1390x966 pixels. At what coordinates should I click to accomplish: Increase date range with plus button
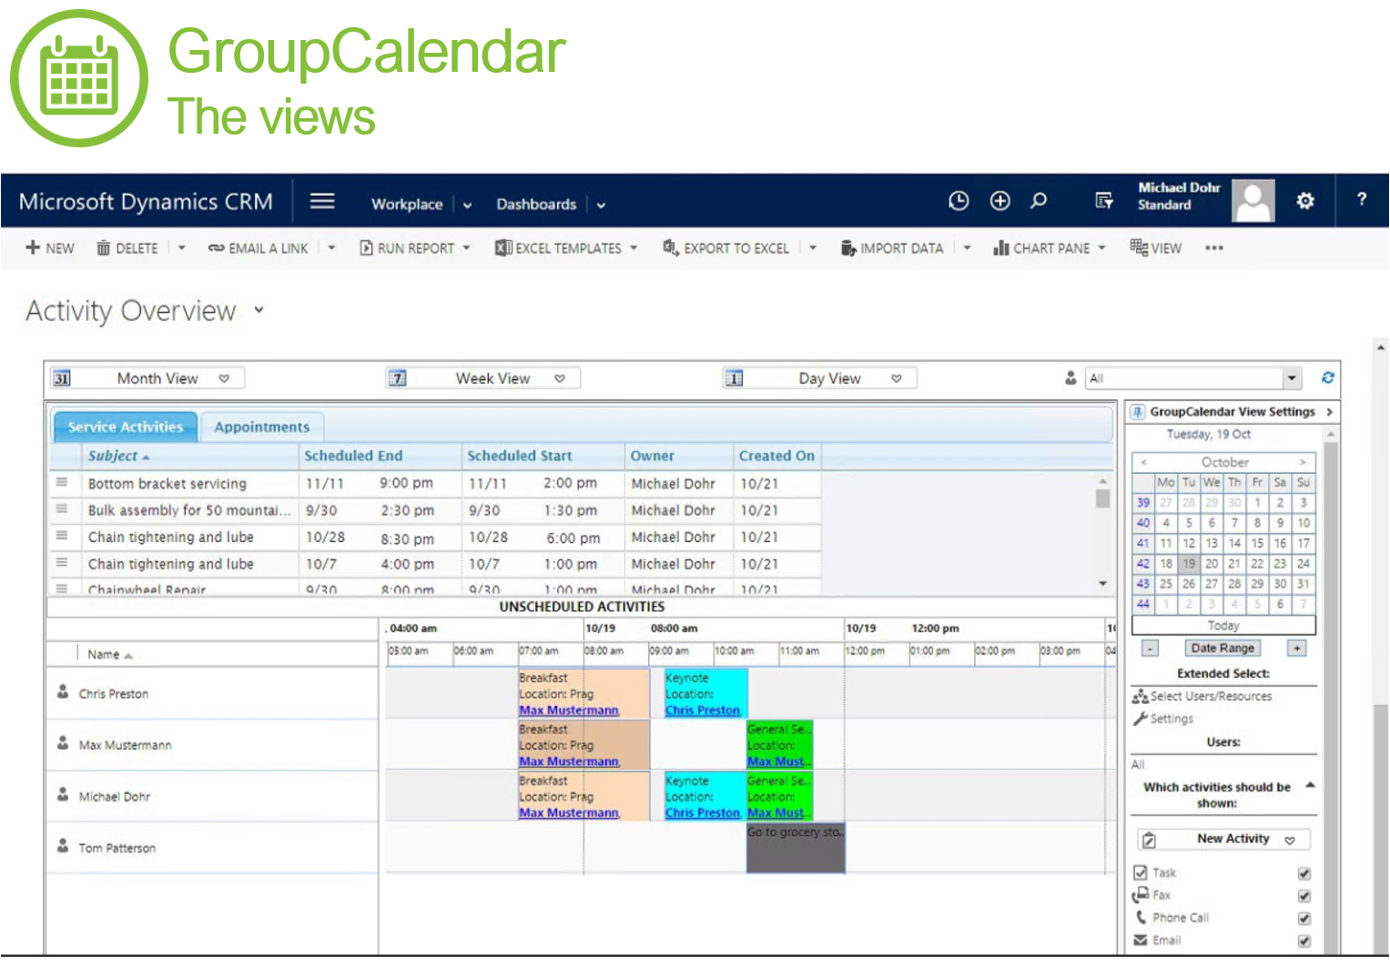[x=1297, y=649]
